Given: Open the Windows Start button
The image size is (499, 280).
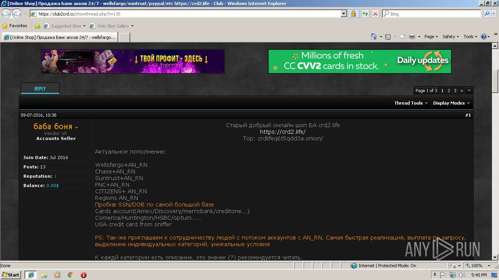Looking at the screenshot, I should [x=11, y=275].
